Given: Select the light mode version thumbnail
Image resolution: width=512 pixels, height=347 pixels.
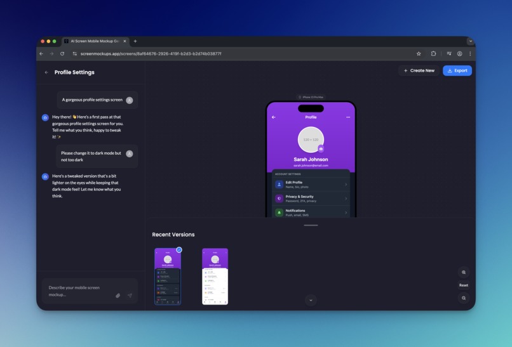Looking at the screenshot, I should [215, 276].
